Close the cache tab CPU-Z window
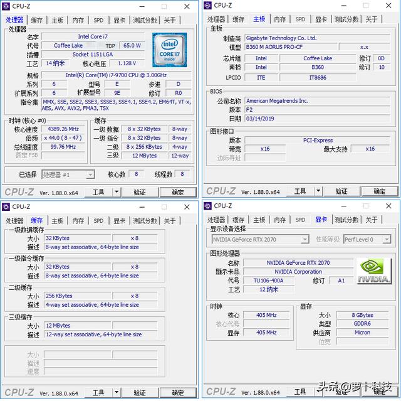 (x=187, y=207)
